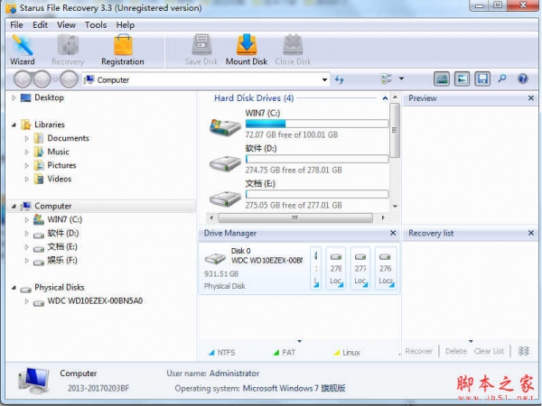Open the Edit menu
The image size is (542, 406).
click(x=40, y=25)
